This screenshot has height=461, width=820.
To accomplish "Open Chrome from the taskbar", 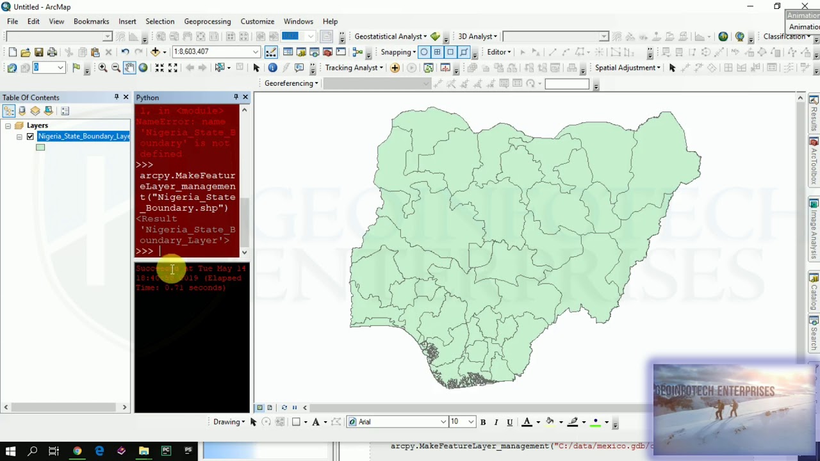I will point(77,451).
